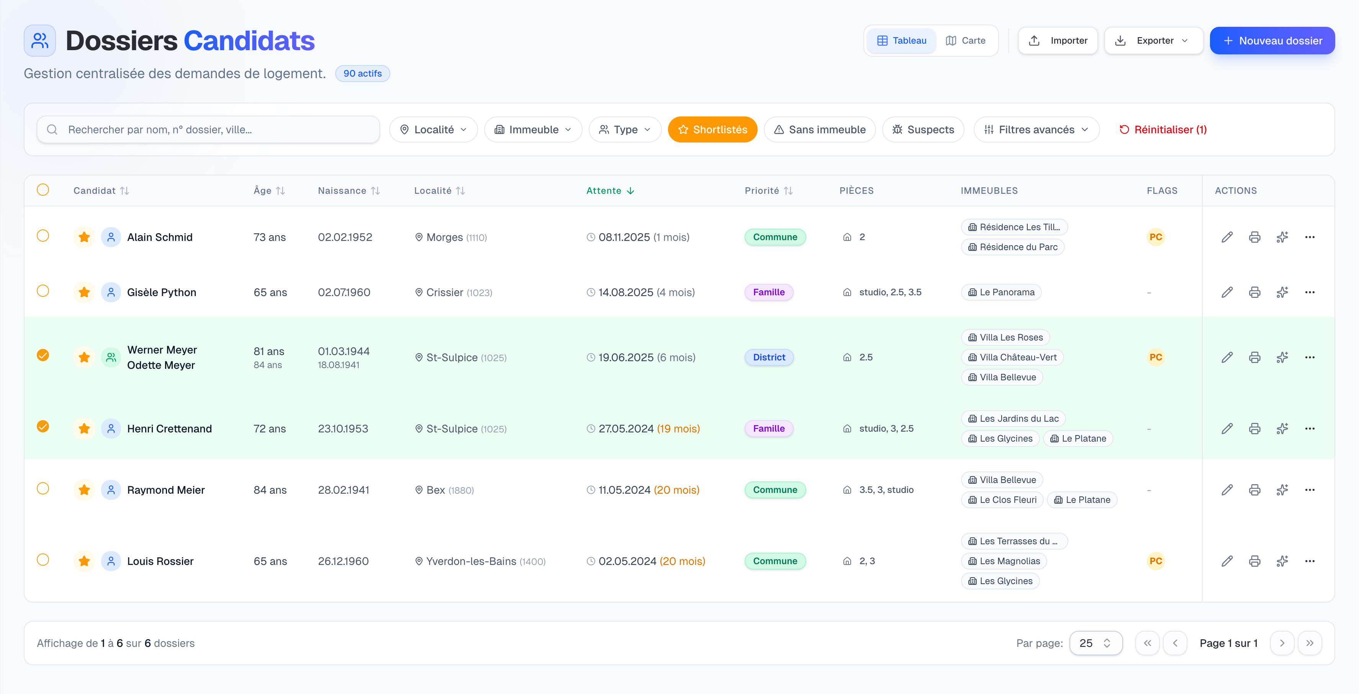
Task: Check the select-all circle in the table header
Action: (43, 190)
